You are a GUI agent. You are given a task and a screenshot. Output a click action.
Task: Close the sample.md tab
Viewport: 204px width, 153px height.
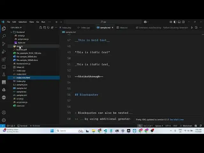[113, 28]
